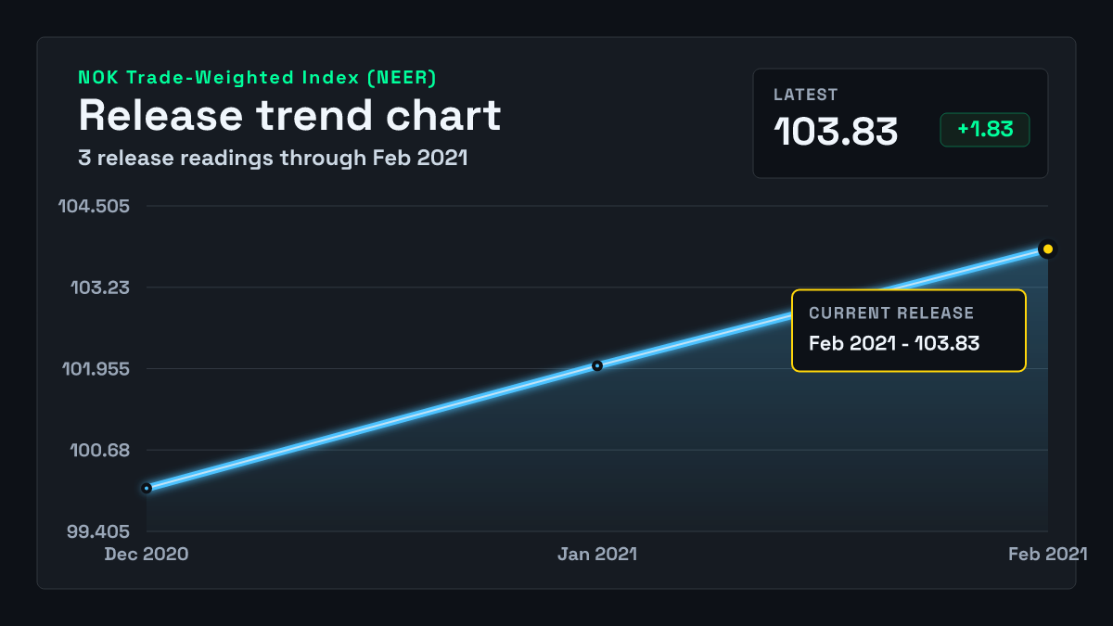Click the +1.83 change badge
1113x626 pixels.
pos(985,130)
